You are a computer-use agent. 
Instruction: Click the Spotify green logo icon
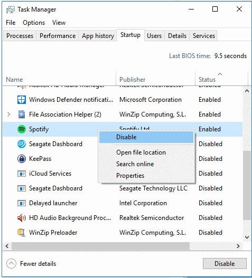22,129
